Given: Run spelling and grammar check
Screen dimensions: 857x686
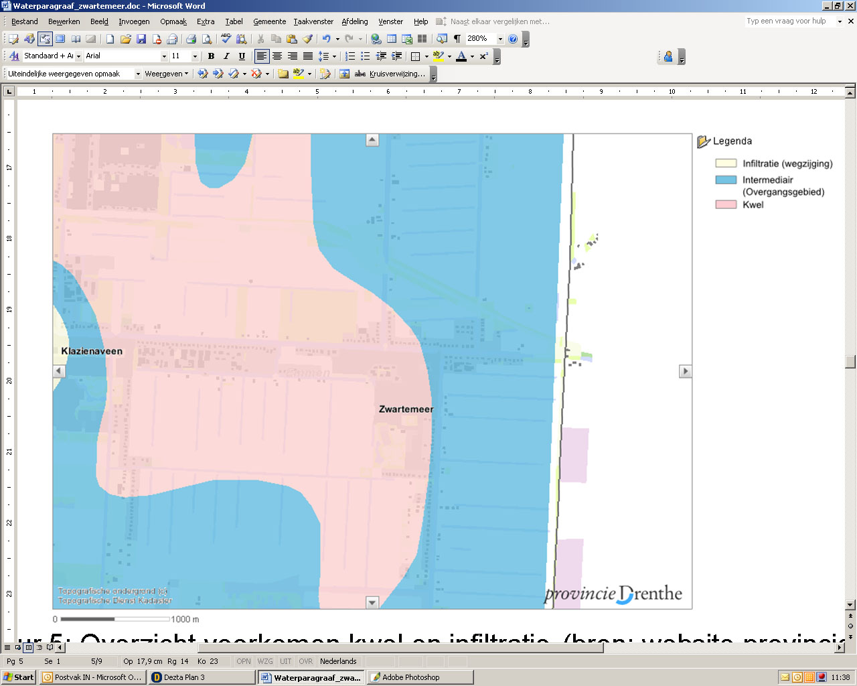Looking at the screenshot, I should point(226,39).
